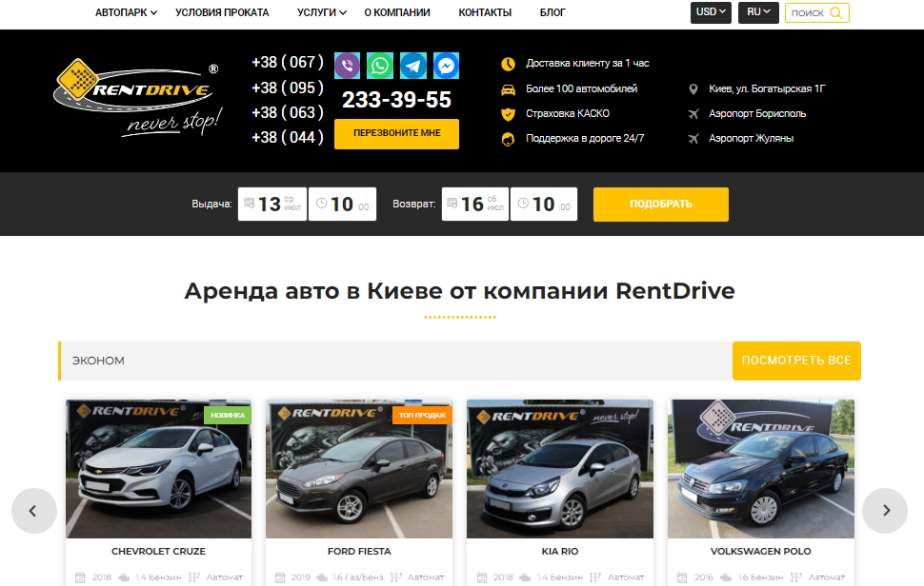This screenshot has width=924, height=586.
Task: Open WhatsApp chat icon
Action: click(x=380, y=66)
